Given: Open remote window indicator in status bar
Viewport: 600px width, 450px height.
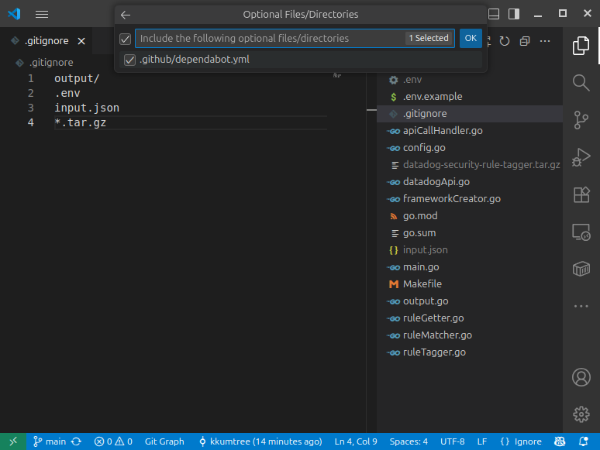Looking at the screenshot, I should point(13,441).
